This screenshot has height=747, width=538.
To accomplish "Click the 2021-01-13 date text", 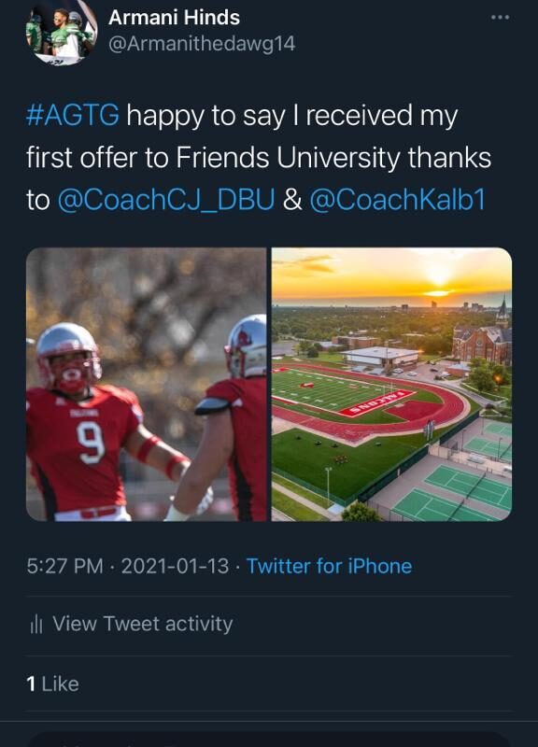I will coord(175,566).
